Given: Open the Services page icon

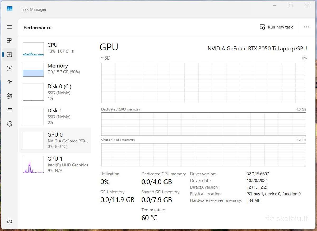Looking at the screenshot, I should pos(10,124).
